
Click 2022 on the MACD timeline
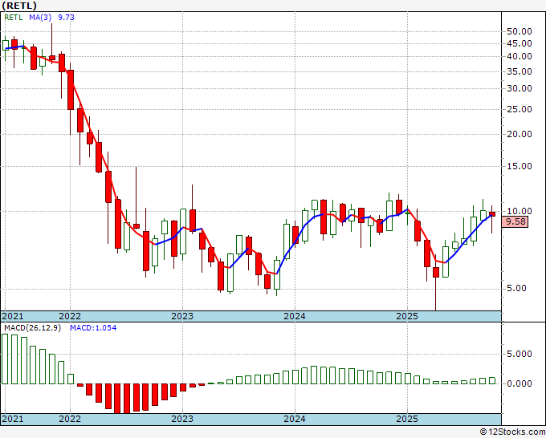70,419
